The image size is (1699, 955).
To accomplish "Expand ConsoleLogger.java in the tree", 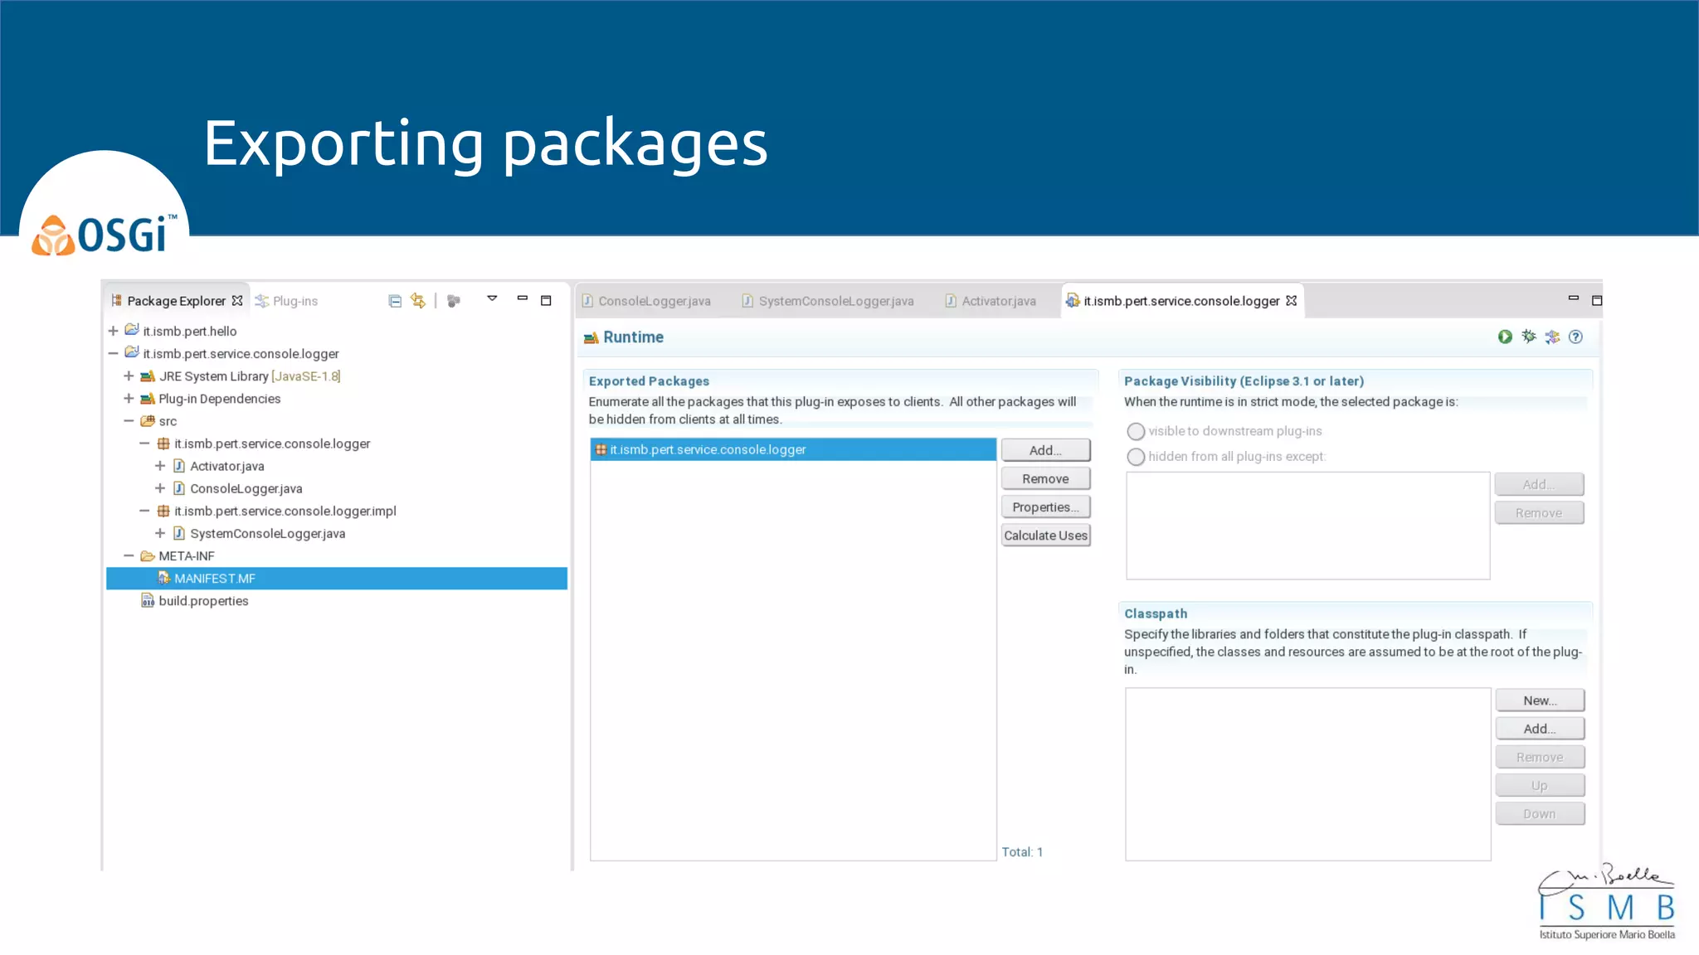I will pos(160,488).
